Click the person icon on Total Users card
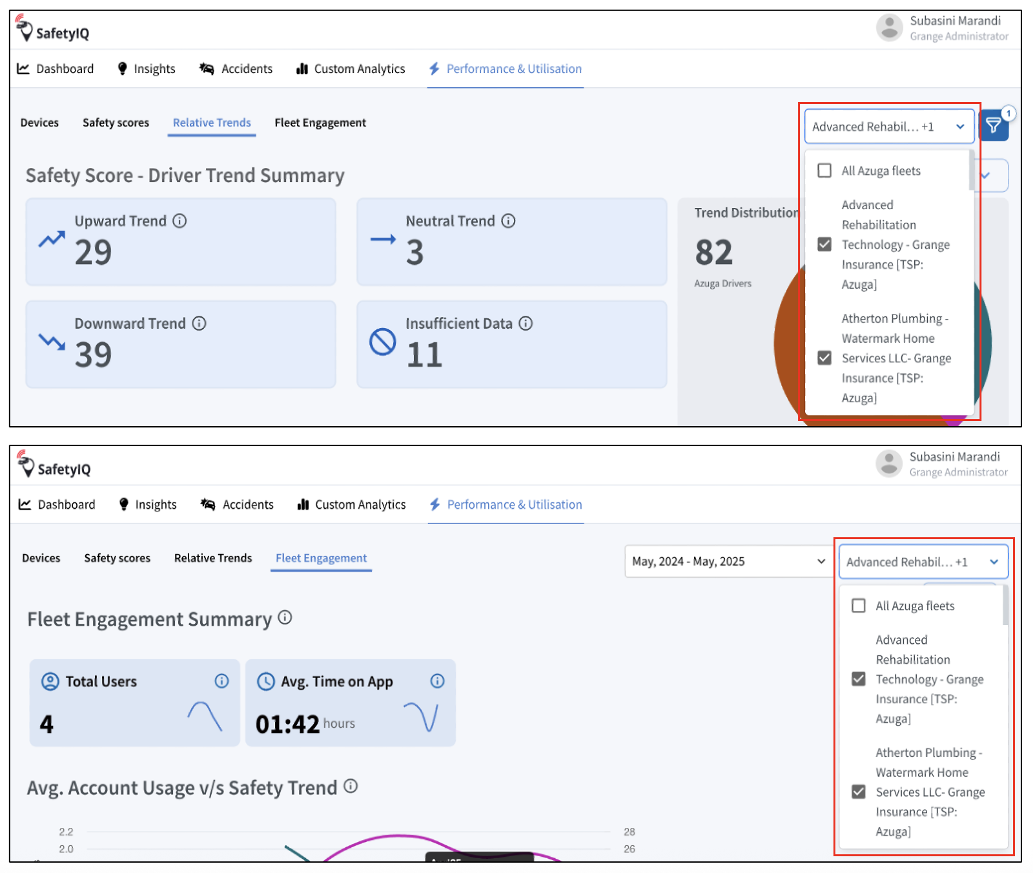 click(50, 681)
